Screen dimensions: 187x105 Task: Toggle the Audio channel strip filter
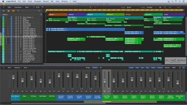point(131,68)
